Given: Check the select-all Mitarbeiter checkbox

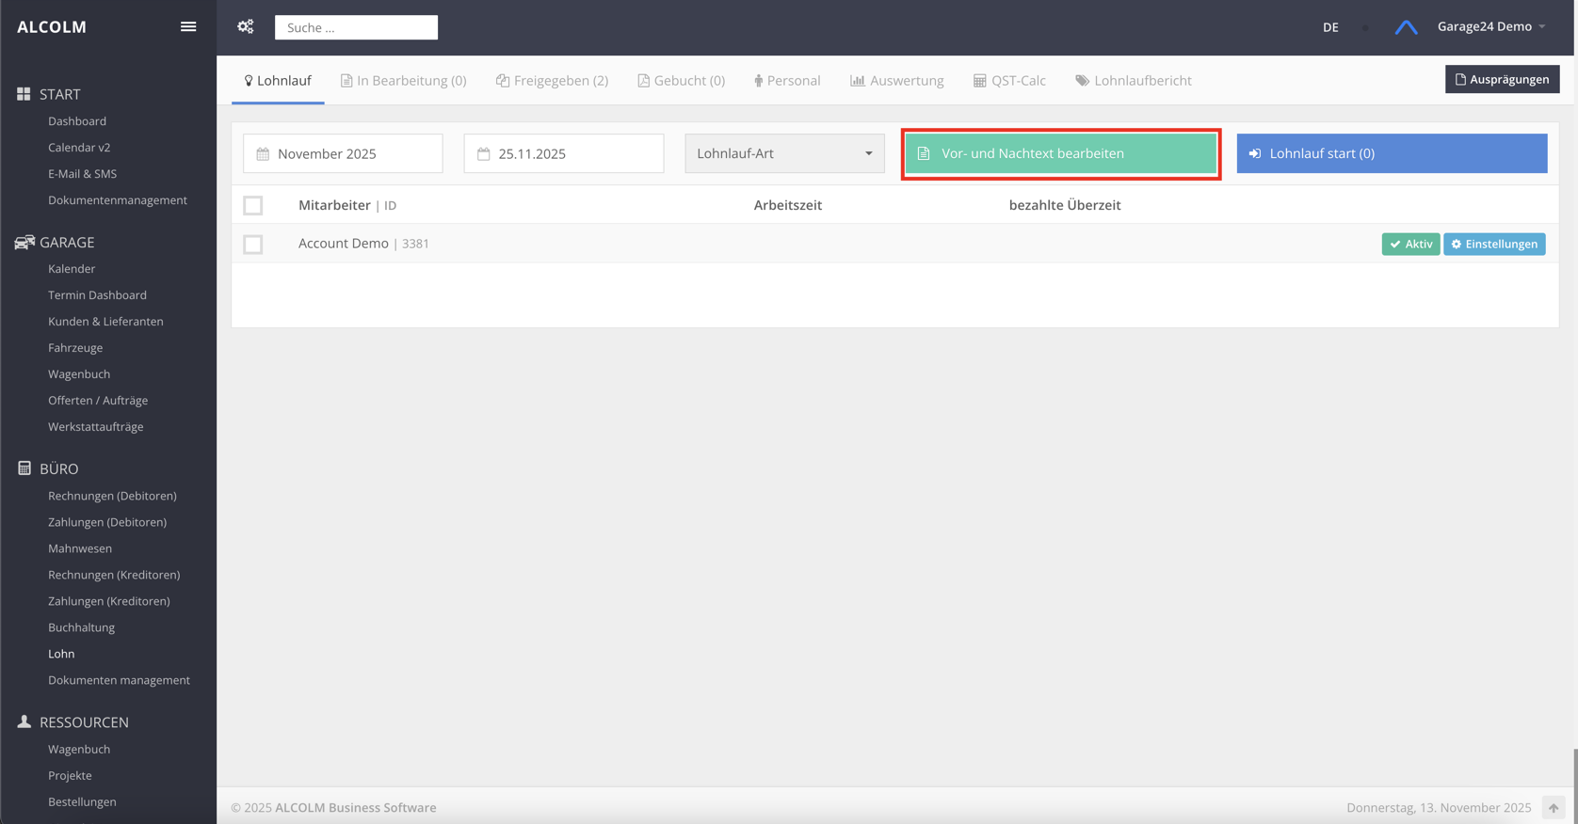Looking at the screenshot, I should tap(253, 205).
